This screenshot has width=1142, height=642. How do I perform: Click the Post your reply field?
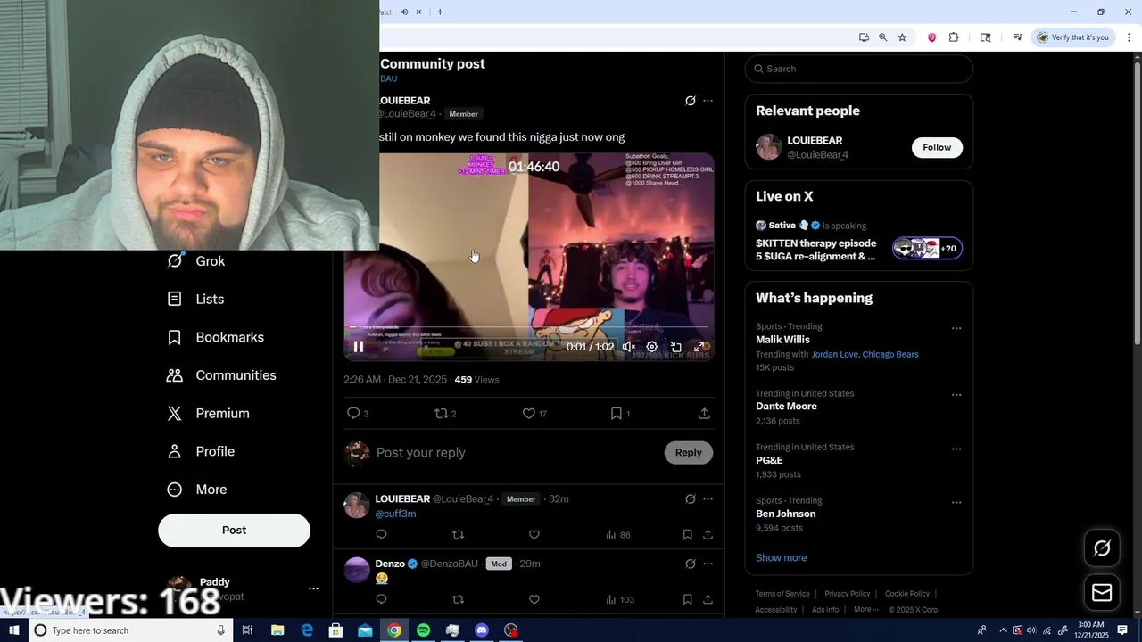(x=514, y=453)
